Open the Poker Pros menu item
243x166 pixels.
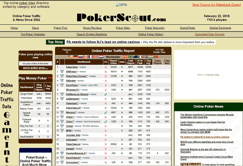(60, 28)
